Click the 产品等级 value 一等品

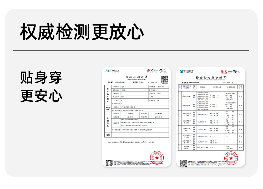tap(158, 93)
